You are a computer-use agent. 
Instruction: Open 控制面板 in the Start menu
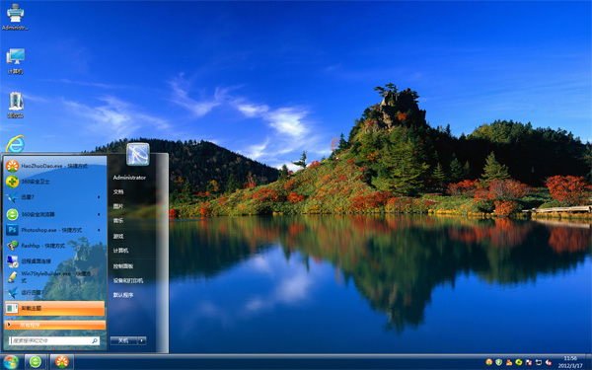tap(123, 266)
